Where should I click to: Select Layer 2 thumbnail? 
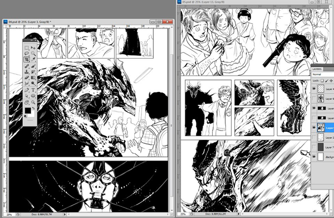321,137
